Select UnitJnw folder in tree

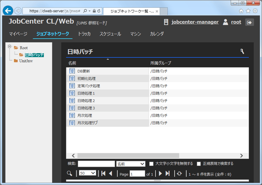26,61
